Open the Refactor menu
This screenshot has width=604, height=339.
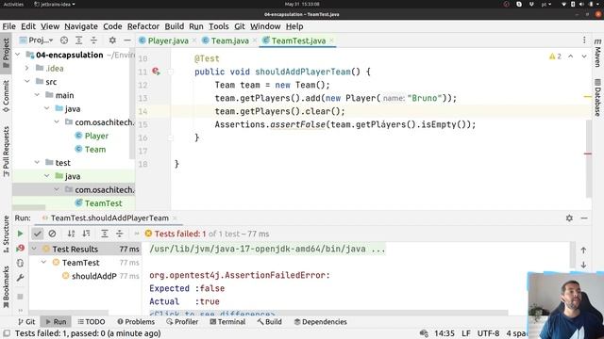(143, 26)
